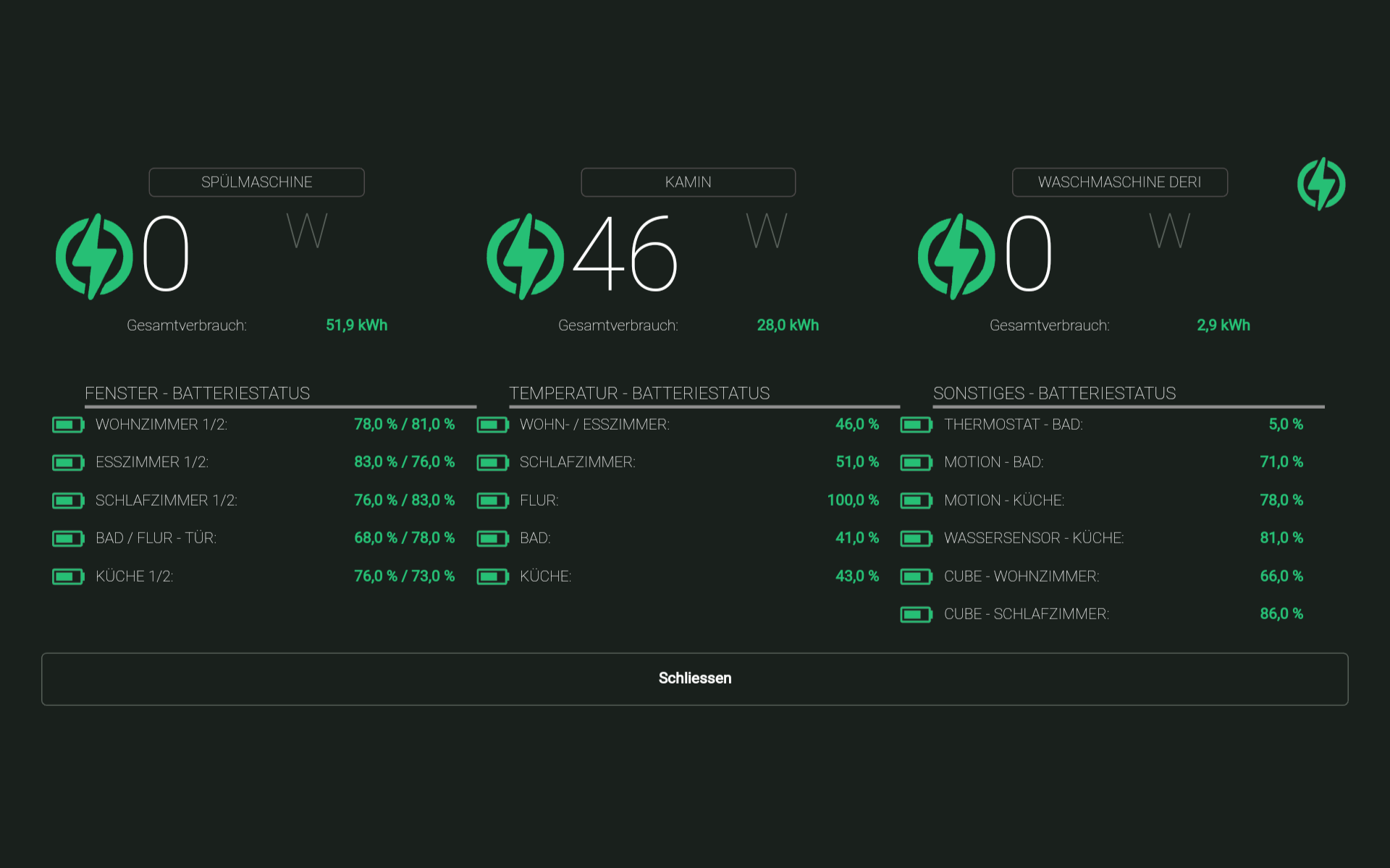1390x868 pixels.
Task: Click battery icon beside Wassersensor - Küche
Action: pos(916,538)
